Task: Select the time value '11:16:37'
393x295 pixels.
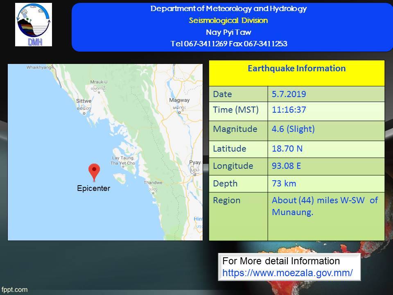Action: 289,110
